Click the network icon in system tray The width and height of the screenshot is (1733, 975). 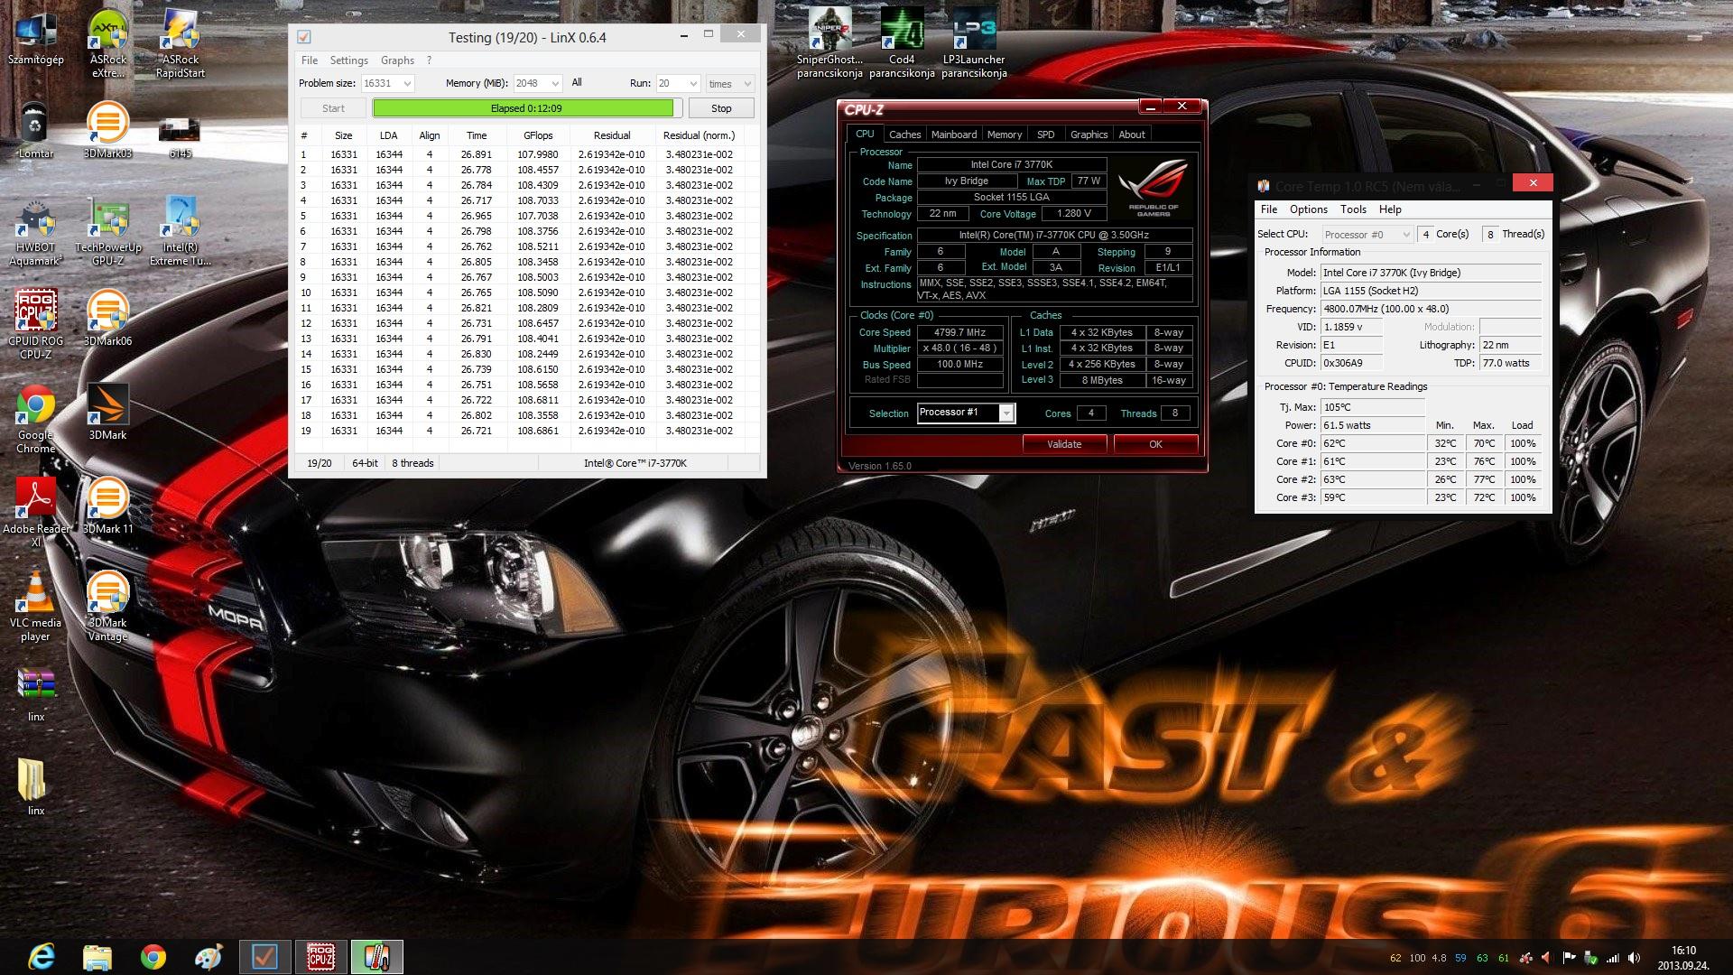[x=1612, y=958]
